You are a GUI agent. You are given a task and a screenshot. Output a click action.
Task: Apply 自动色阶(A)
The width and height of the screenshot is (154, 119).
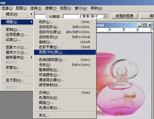pos(65,27)
